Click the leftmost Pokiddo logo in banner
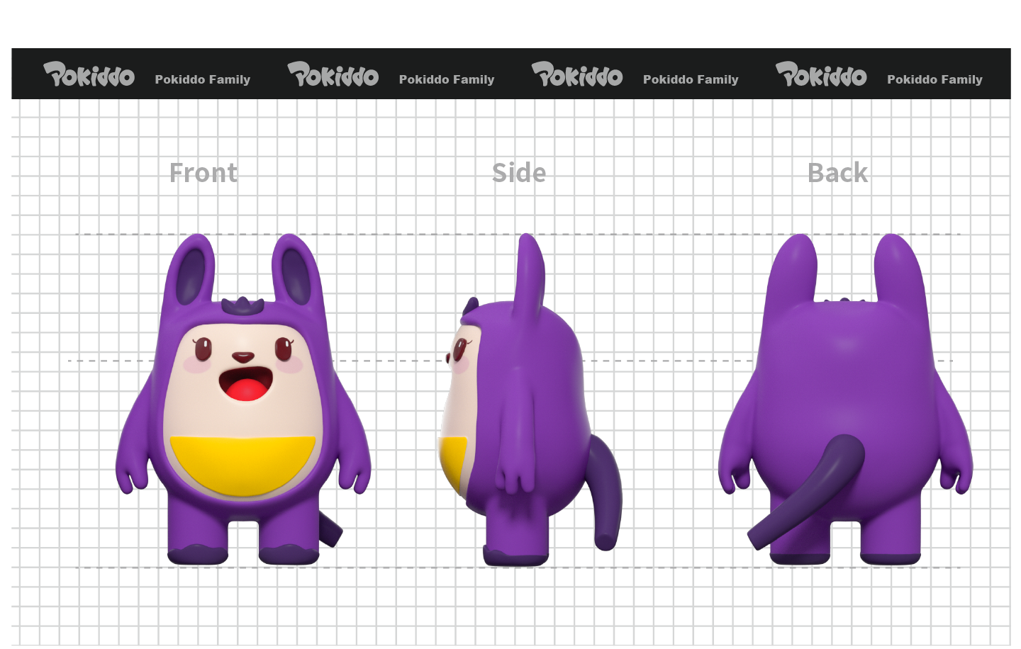Screen dimensions: 1021x649 pyautogui.click(x=89, y=74)
